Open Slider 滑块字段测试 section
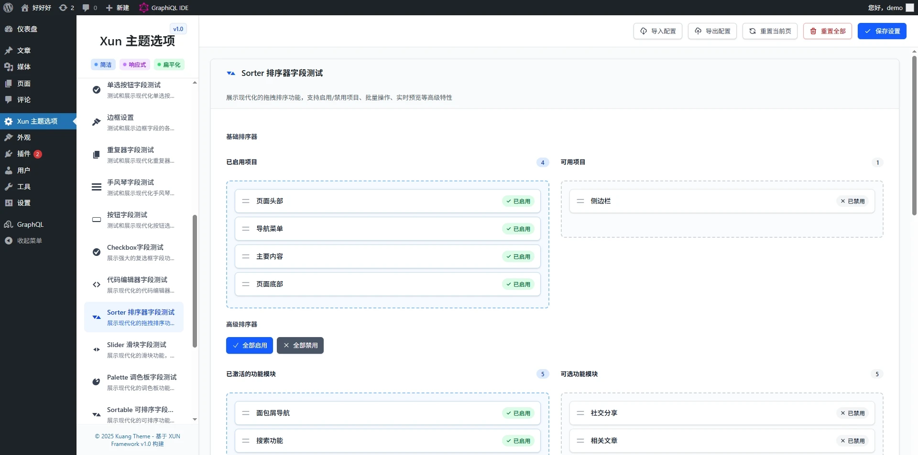Viewport: 918px width, 455px height. point(134,349)
